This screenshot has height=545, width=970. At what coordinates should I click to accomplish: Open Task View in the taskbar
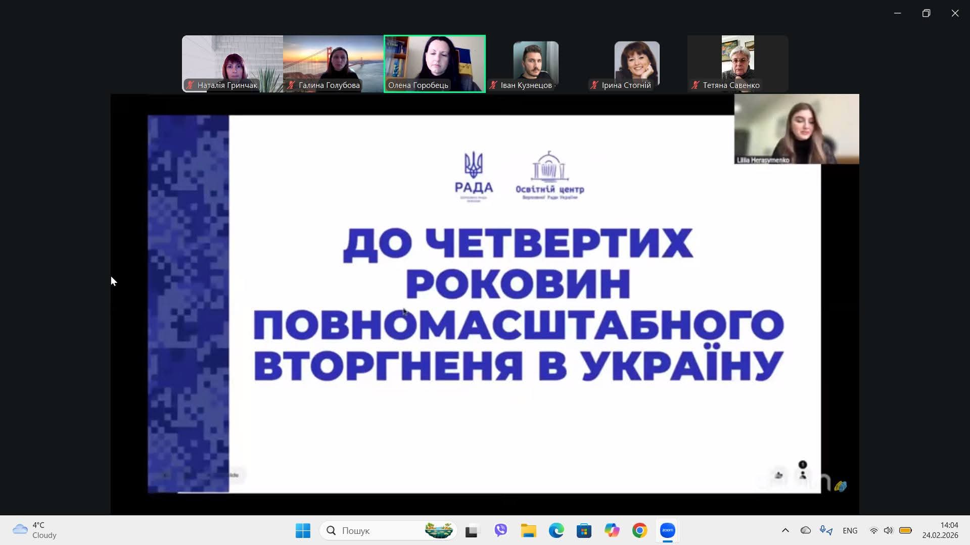471,530
